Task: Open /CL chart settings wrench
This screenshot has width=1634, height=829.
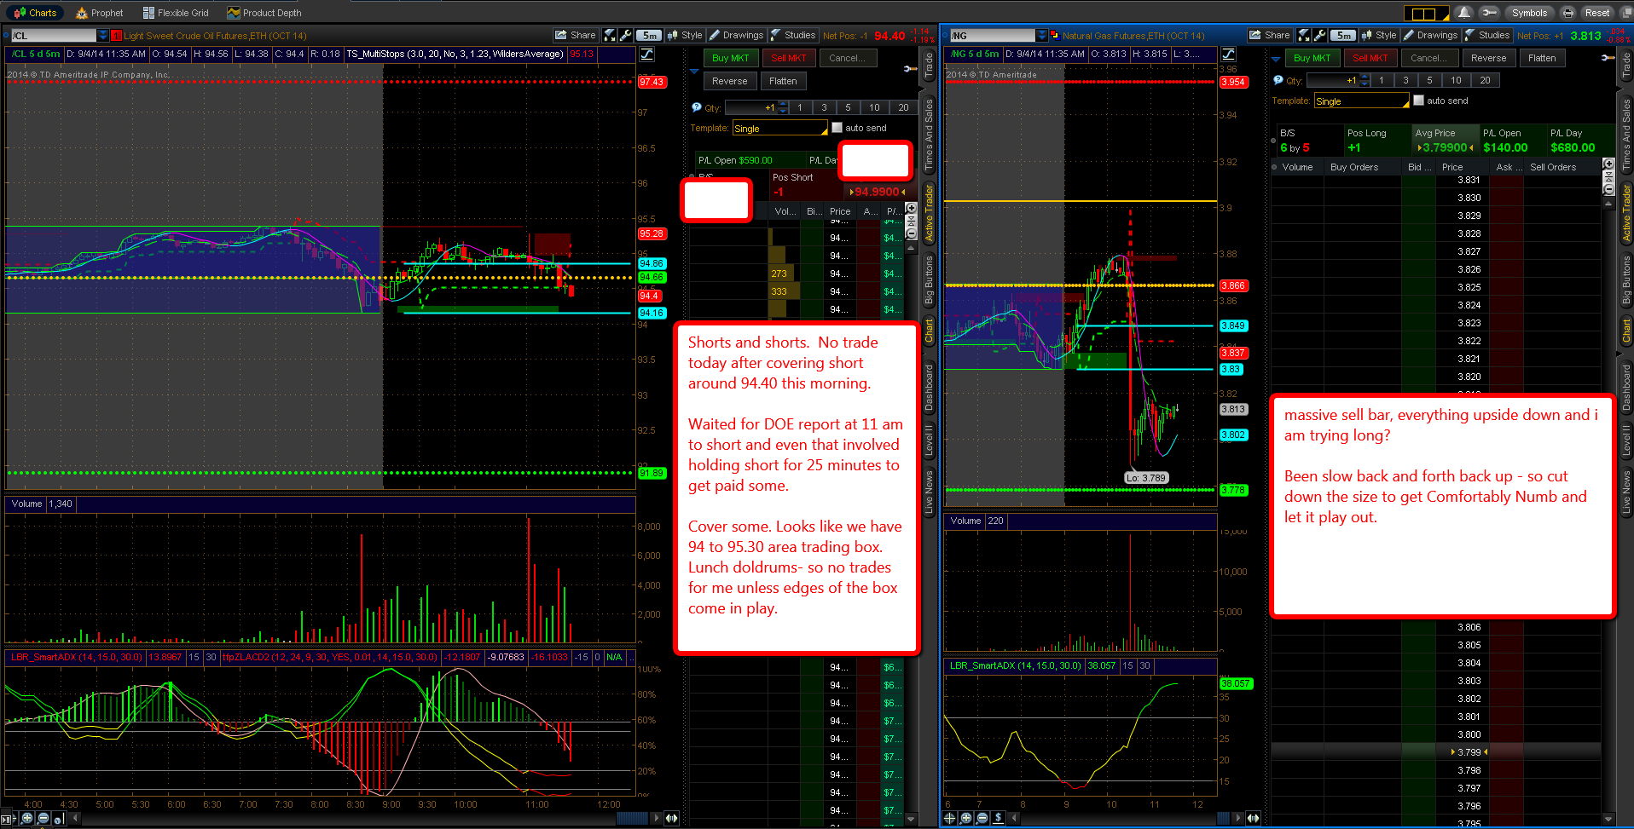Action: [625, 35]
